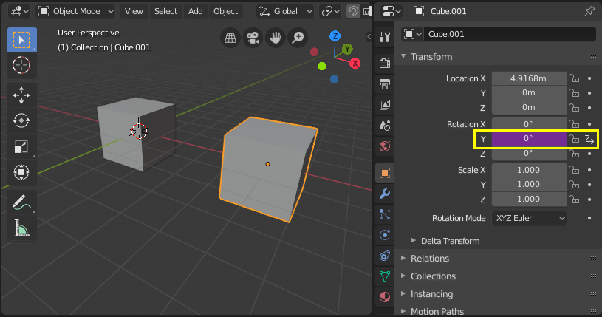The width and height of the screenshot is (602, 317).
Task: Toggle lock on Location X
Action: click(573, 78)
